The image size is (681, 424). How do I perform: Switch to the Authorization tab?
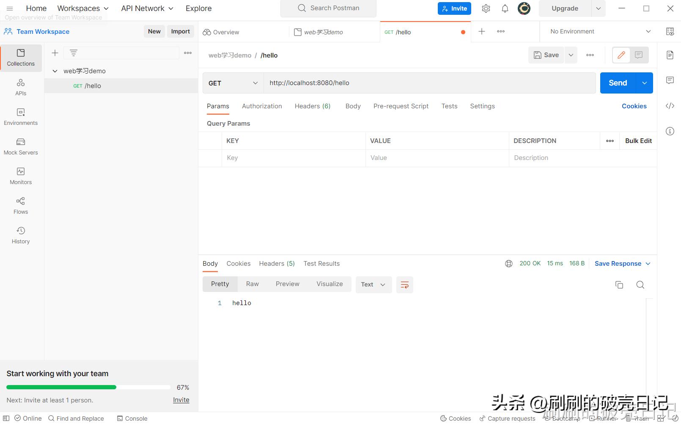click(x=261, y=106)
